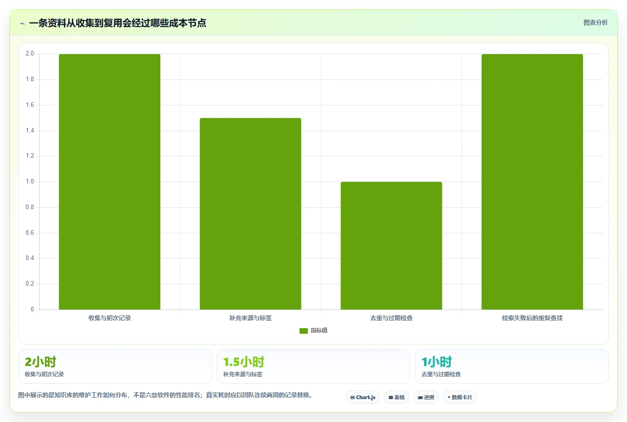
Task: Click the green 指标值 legend swatch
Action: [x=303, y=331]
